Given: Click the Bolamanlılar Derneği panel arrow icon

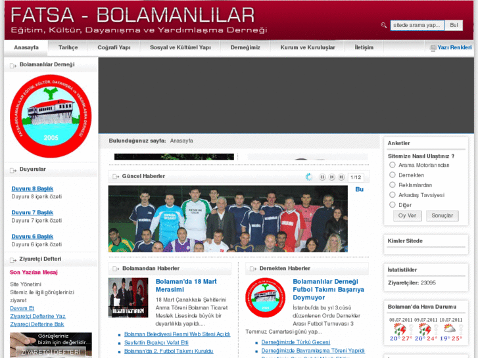Looking at the screenshot, I should (x=13, y=65).
